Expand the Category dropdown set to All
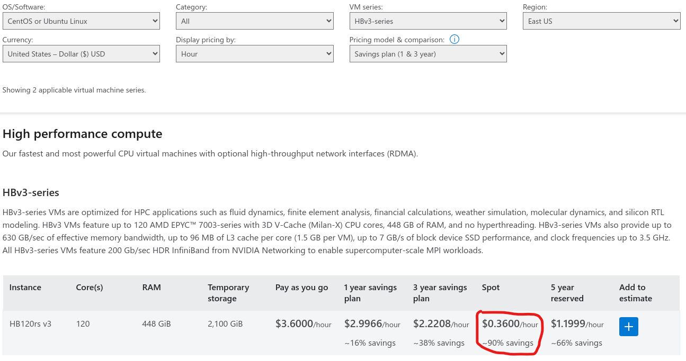 click(254, 21)
